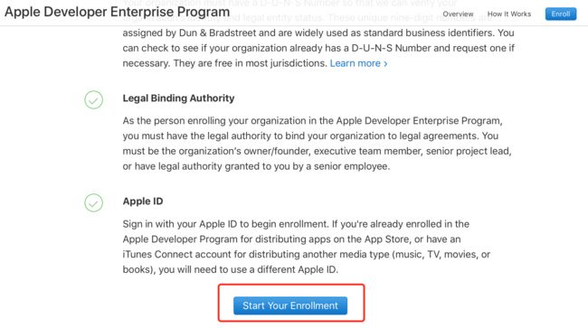
Task: Click the green checkmark beside Apple ID
Action: (x=93, y=202)
